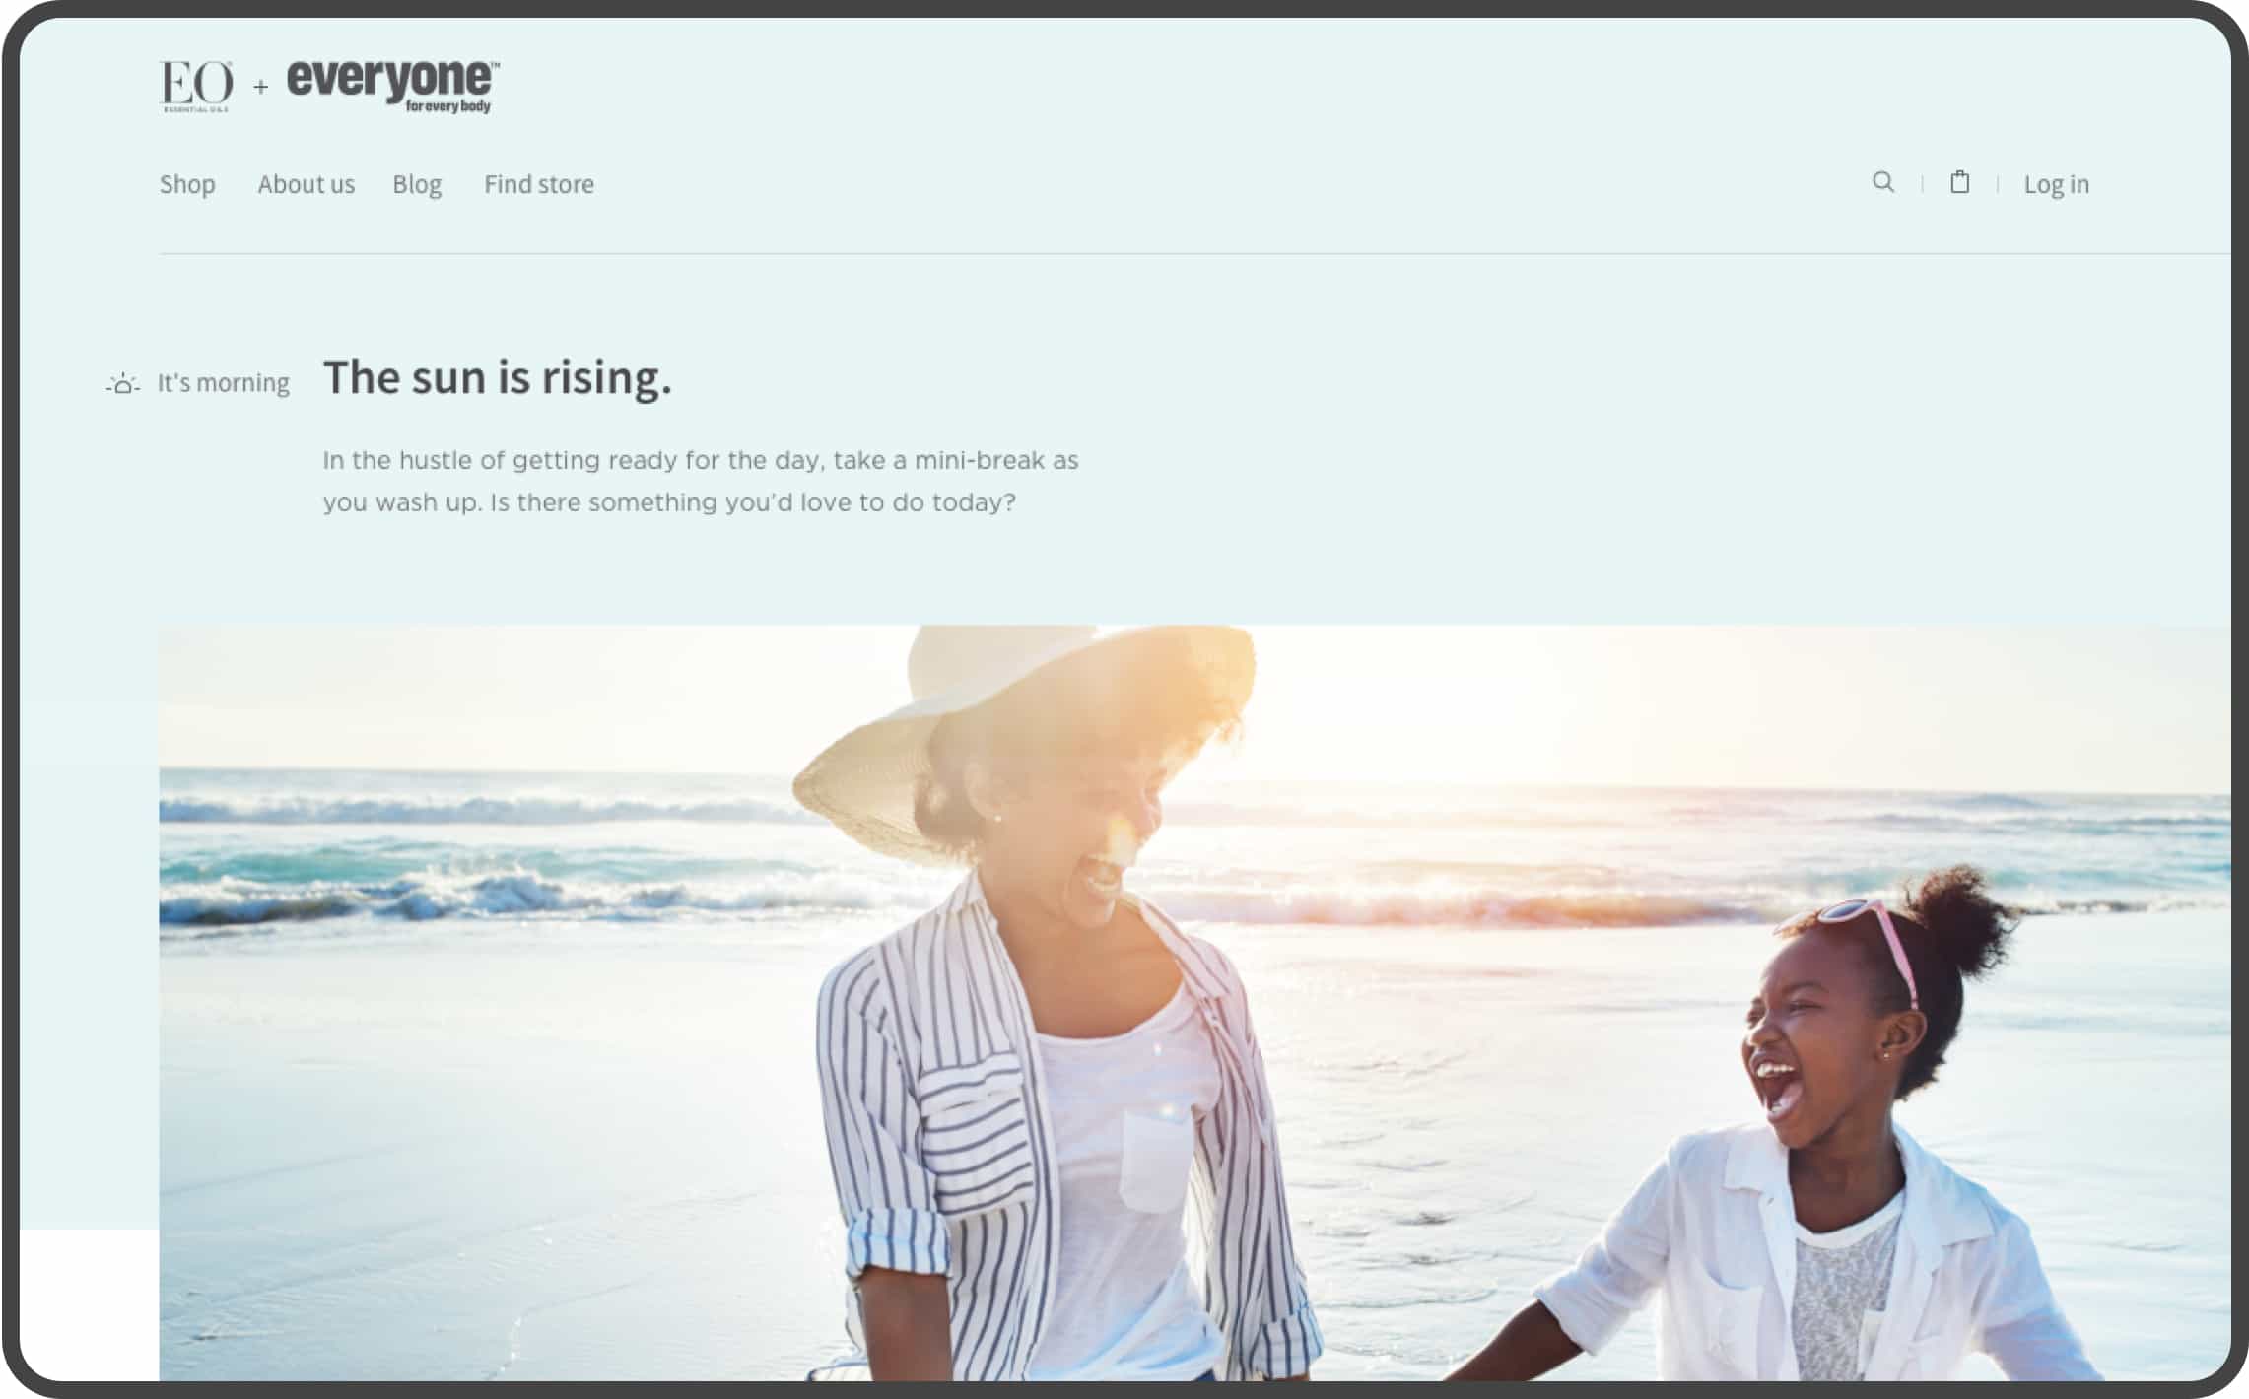Click the heading The sun is rising
Viewport: 2249px width, 1399px height.
498,377
